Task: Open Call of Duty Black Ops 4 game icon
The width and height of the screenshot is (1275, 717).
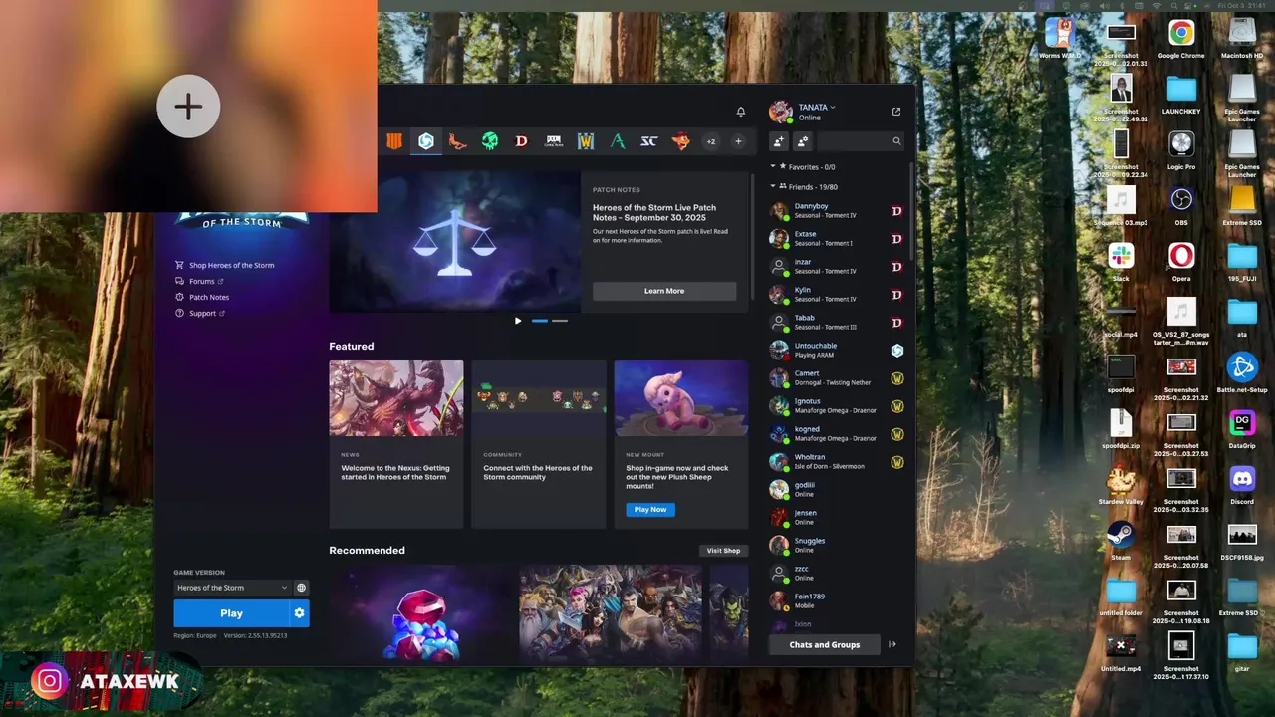Action: (394, 141)
